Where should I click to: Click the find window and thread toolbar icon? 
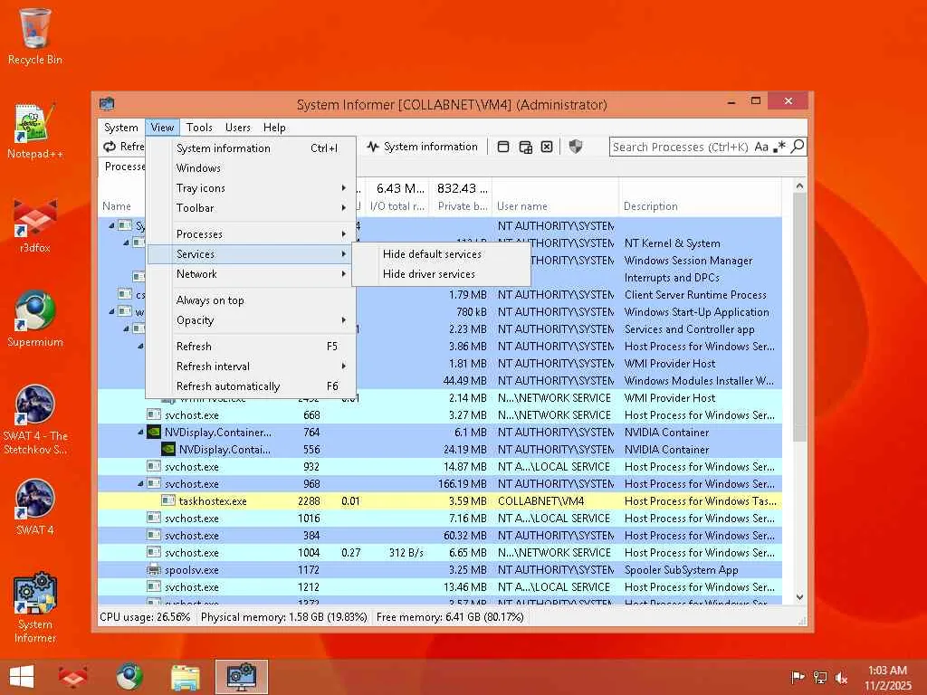(525, 147)
